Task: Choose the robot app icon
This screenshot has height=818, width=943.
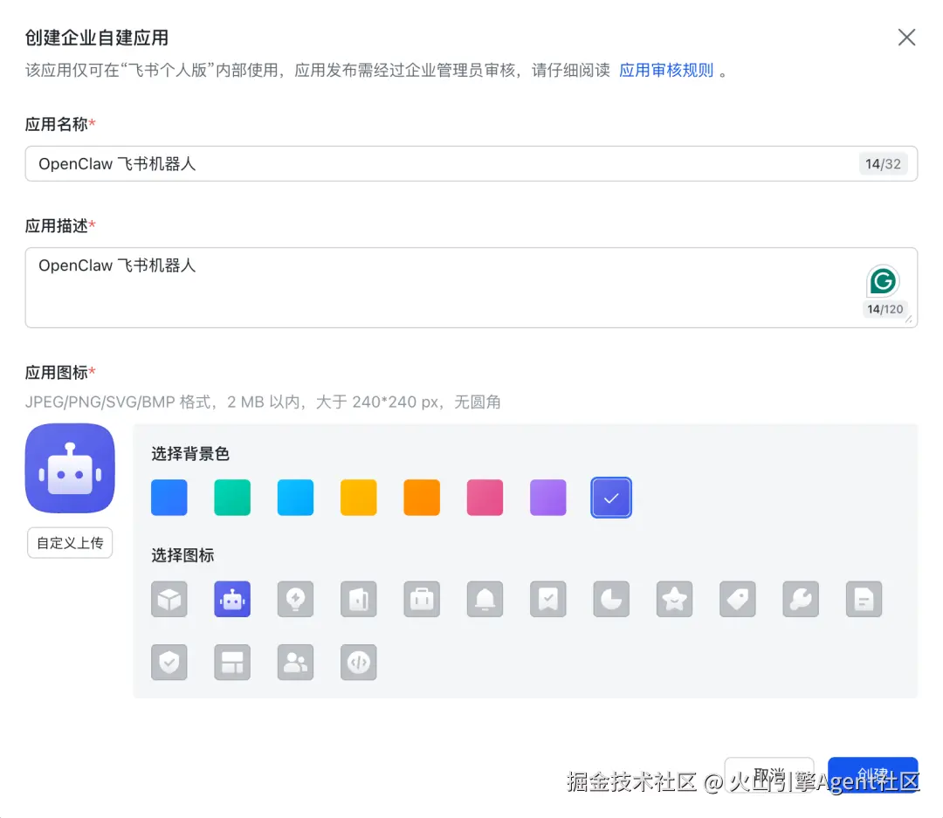Action: pyautogui.click(x=232, y=599)
